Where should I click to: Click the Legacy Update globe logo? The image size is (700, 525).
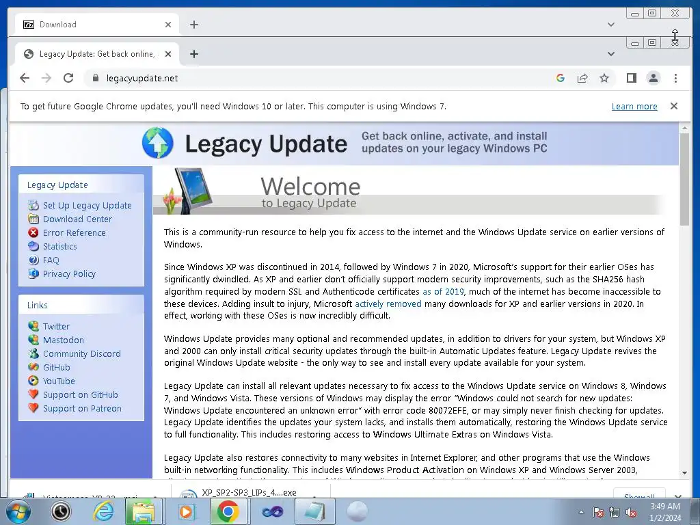[x=158, y=143]
